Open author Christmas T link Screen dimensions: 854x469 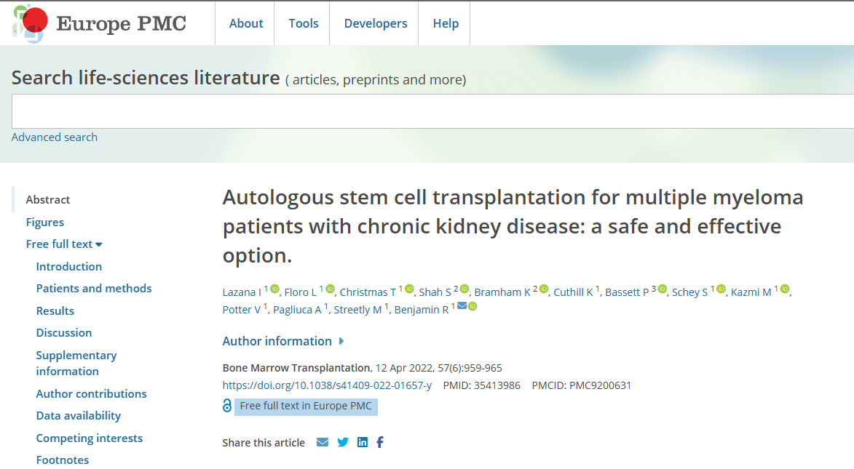tap(368, 292)
